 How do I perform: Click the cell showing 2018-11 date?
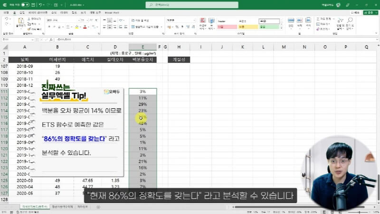point(25,79)
